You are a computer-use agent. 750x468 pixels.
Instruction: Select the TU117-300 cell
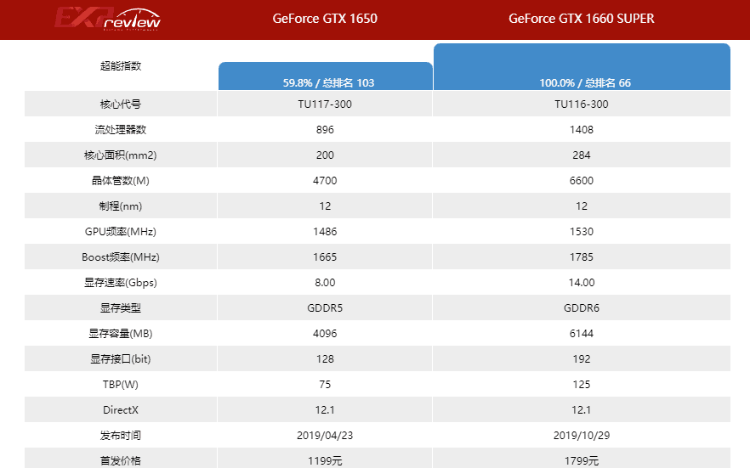tap(325, 104)
